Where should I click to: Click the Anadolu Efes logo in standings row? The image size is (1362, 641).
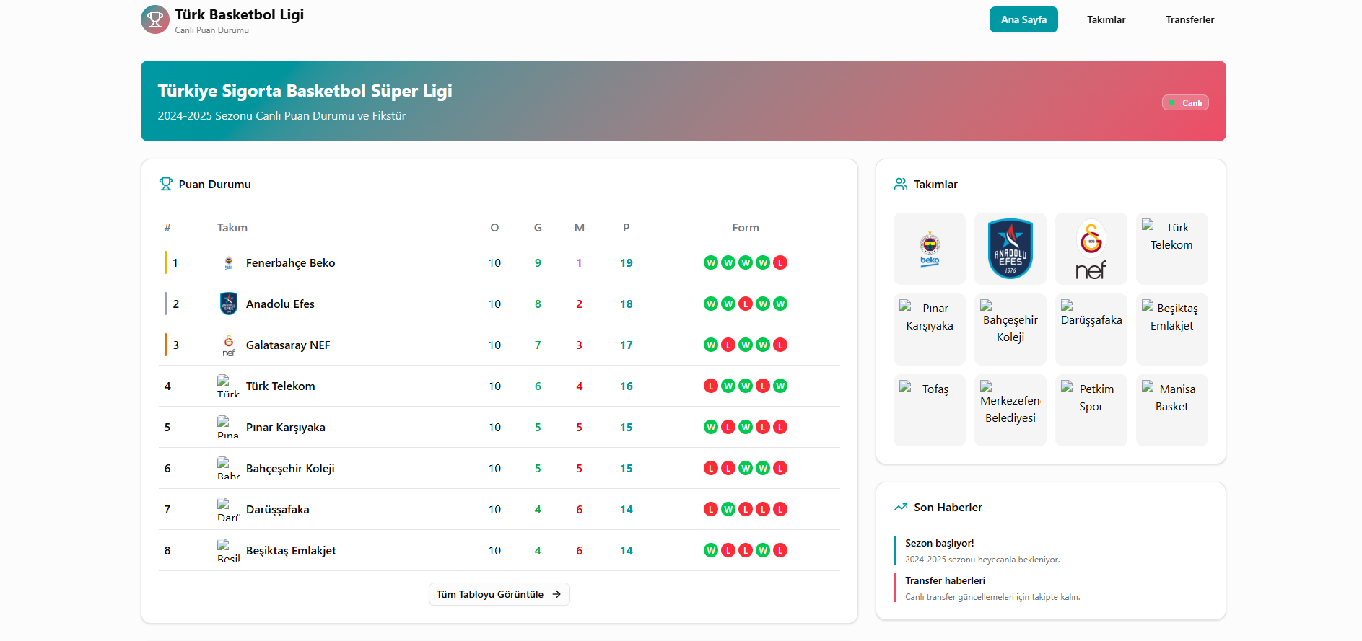[x=229, y=304]
